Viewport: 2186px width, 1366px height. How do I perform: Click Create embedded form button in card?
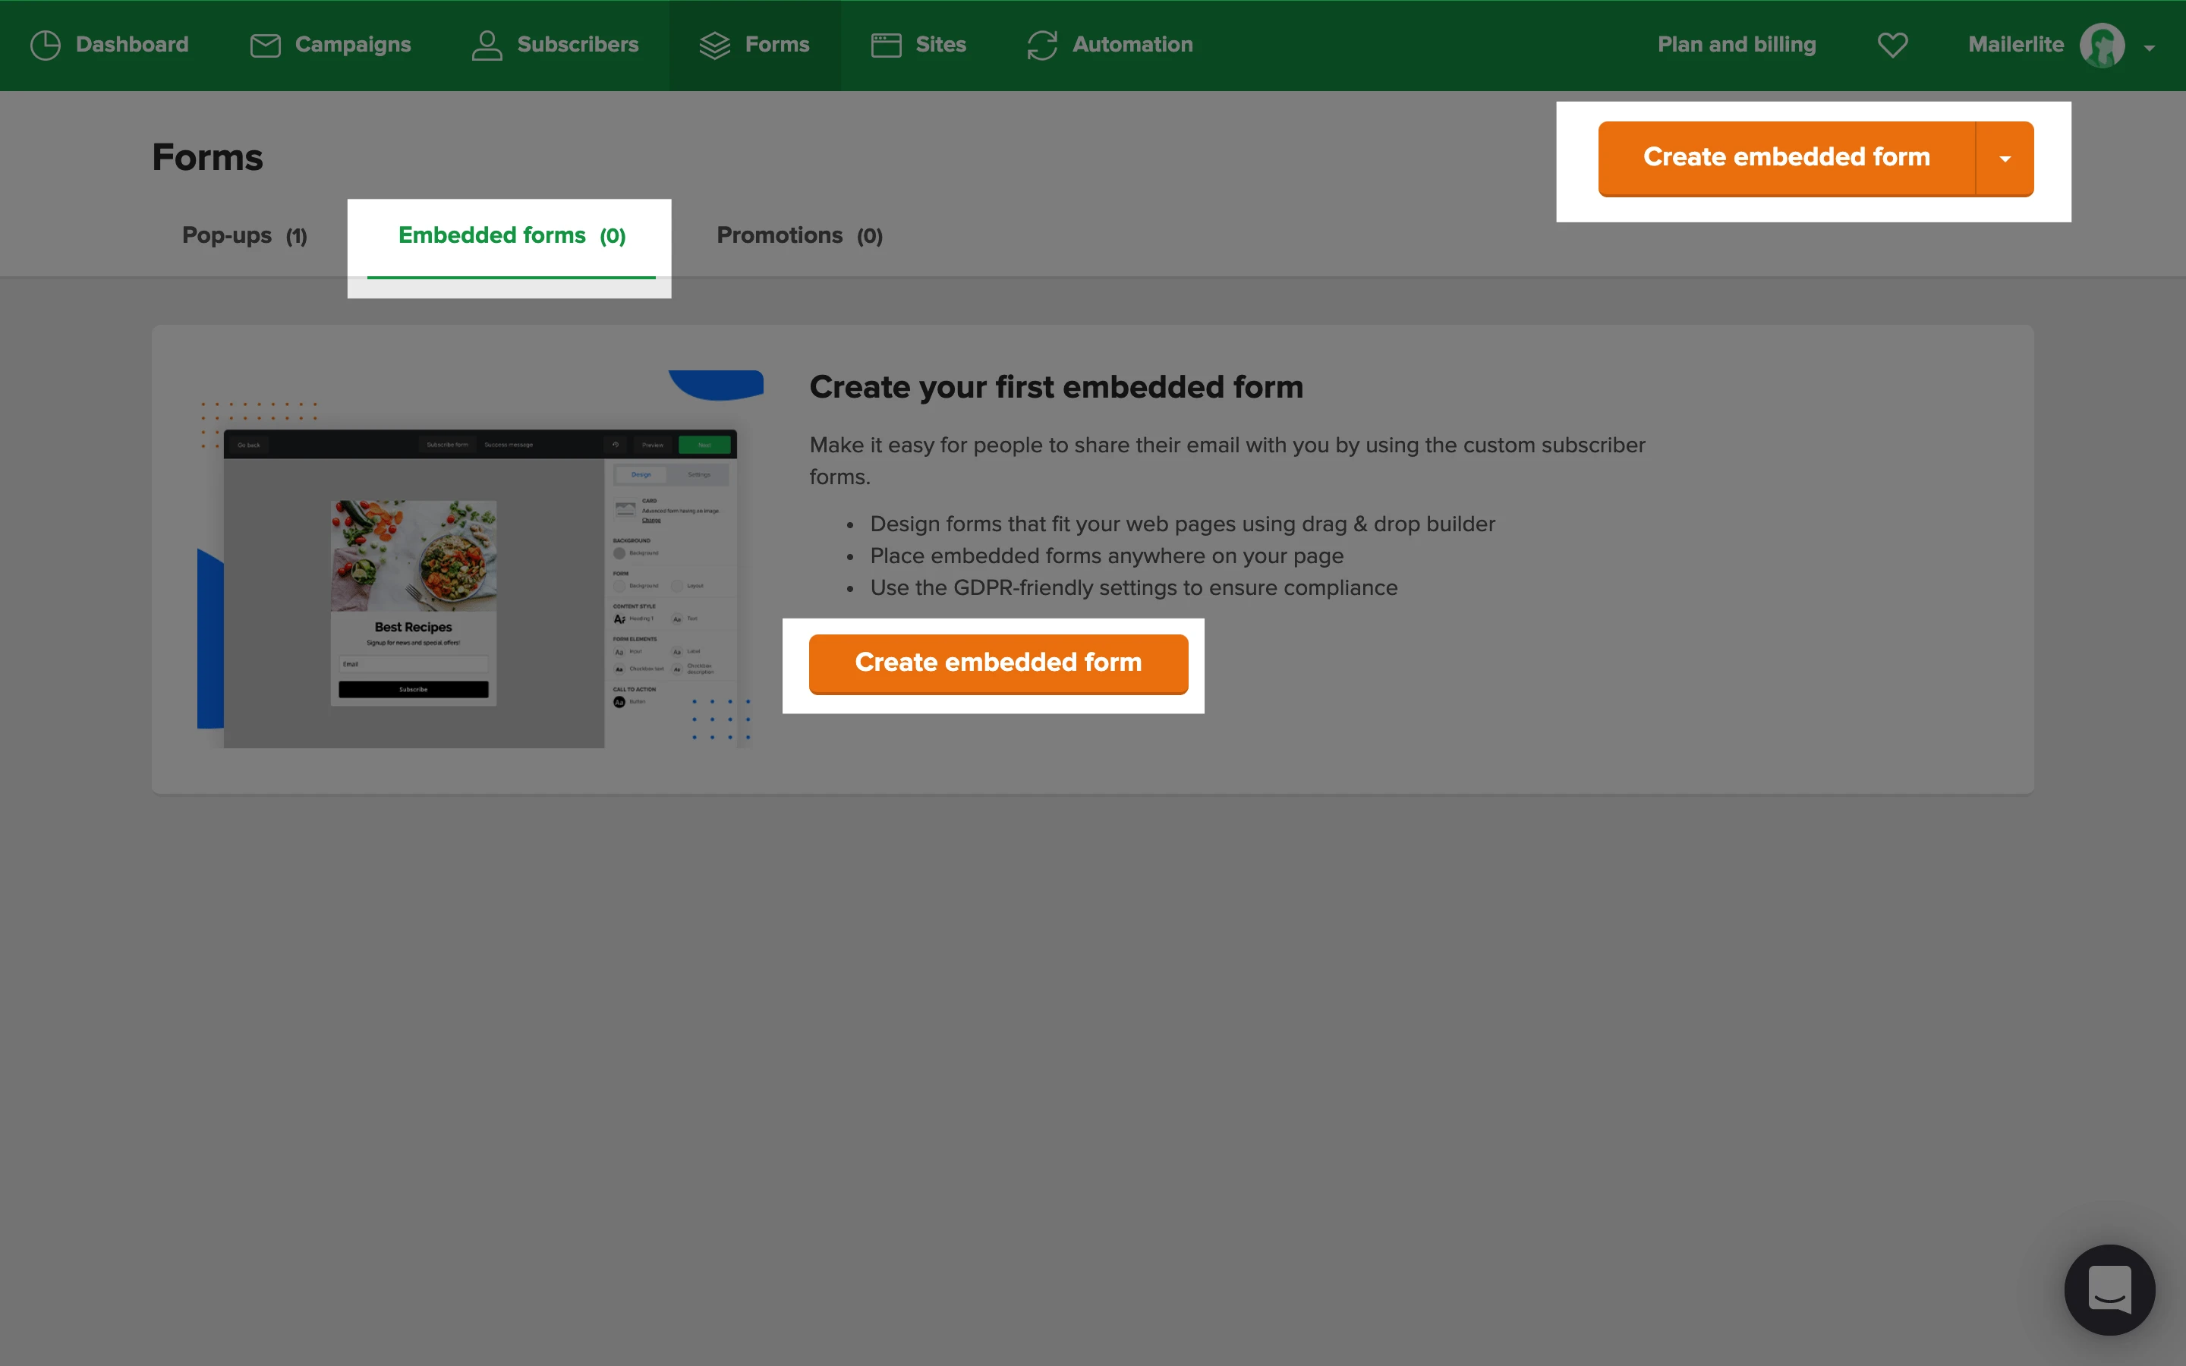pos(998,663)
